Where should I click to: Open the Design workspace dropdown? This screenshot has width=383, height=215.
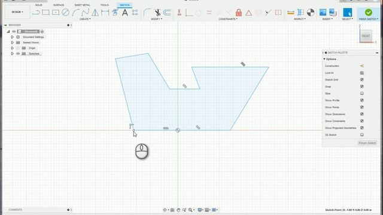click(x=17, y=12)
